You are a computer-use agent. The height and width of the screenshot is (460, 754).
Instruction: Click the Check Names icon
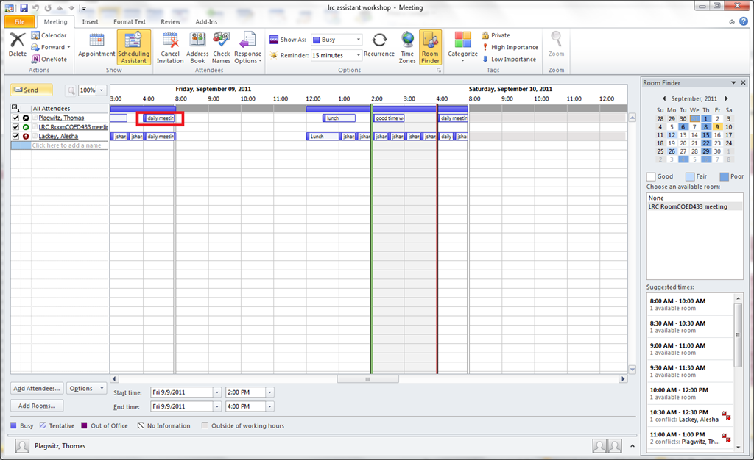click(x=221, y=47)
